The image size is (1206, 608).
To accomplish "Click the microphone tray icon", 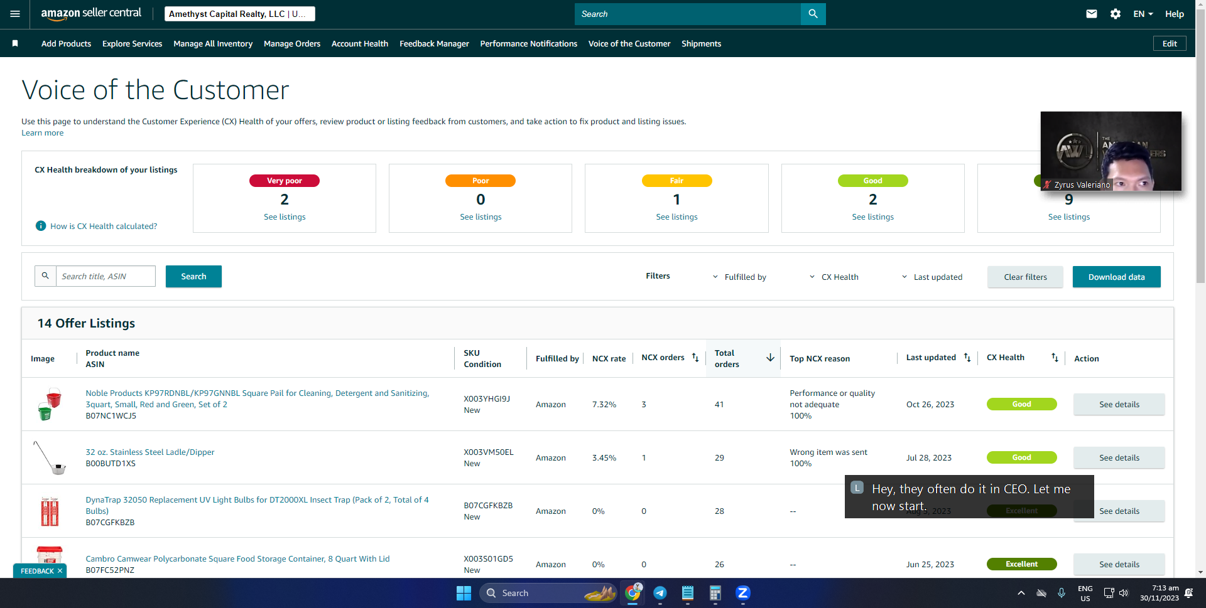I will click(1062, 593).
